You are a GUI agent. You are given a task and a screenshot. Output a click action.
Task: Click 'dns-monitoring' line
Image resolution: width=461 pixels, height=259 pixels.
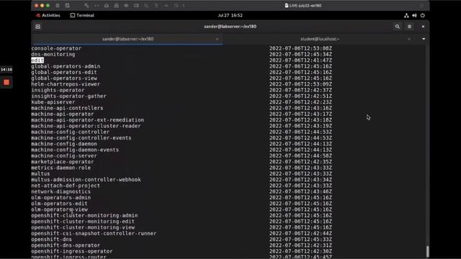point(53,55)
